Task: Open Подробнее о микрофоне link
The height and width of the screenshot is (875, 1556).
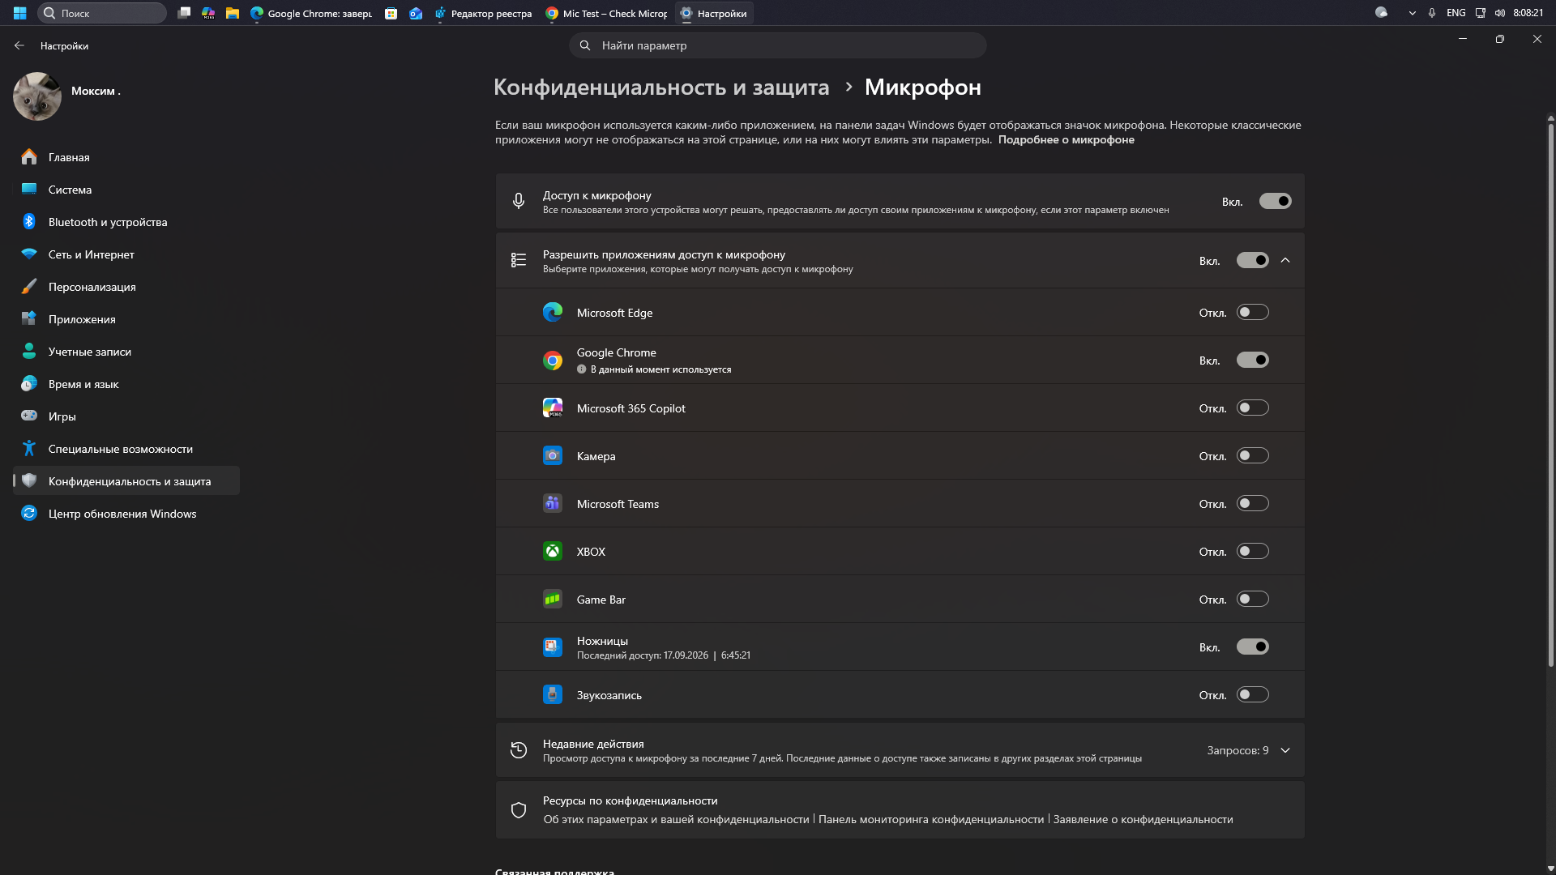Action: (1066, 140)
